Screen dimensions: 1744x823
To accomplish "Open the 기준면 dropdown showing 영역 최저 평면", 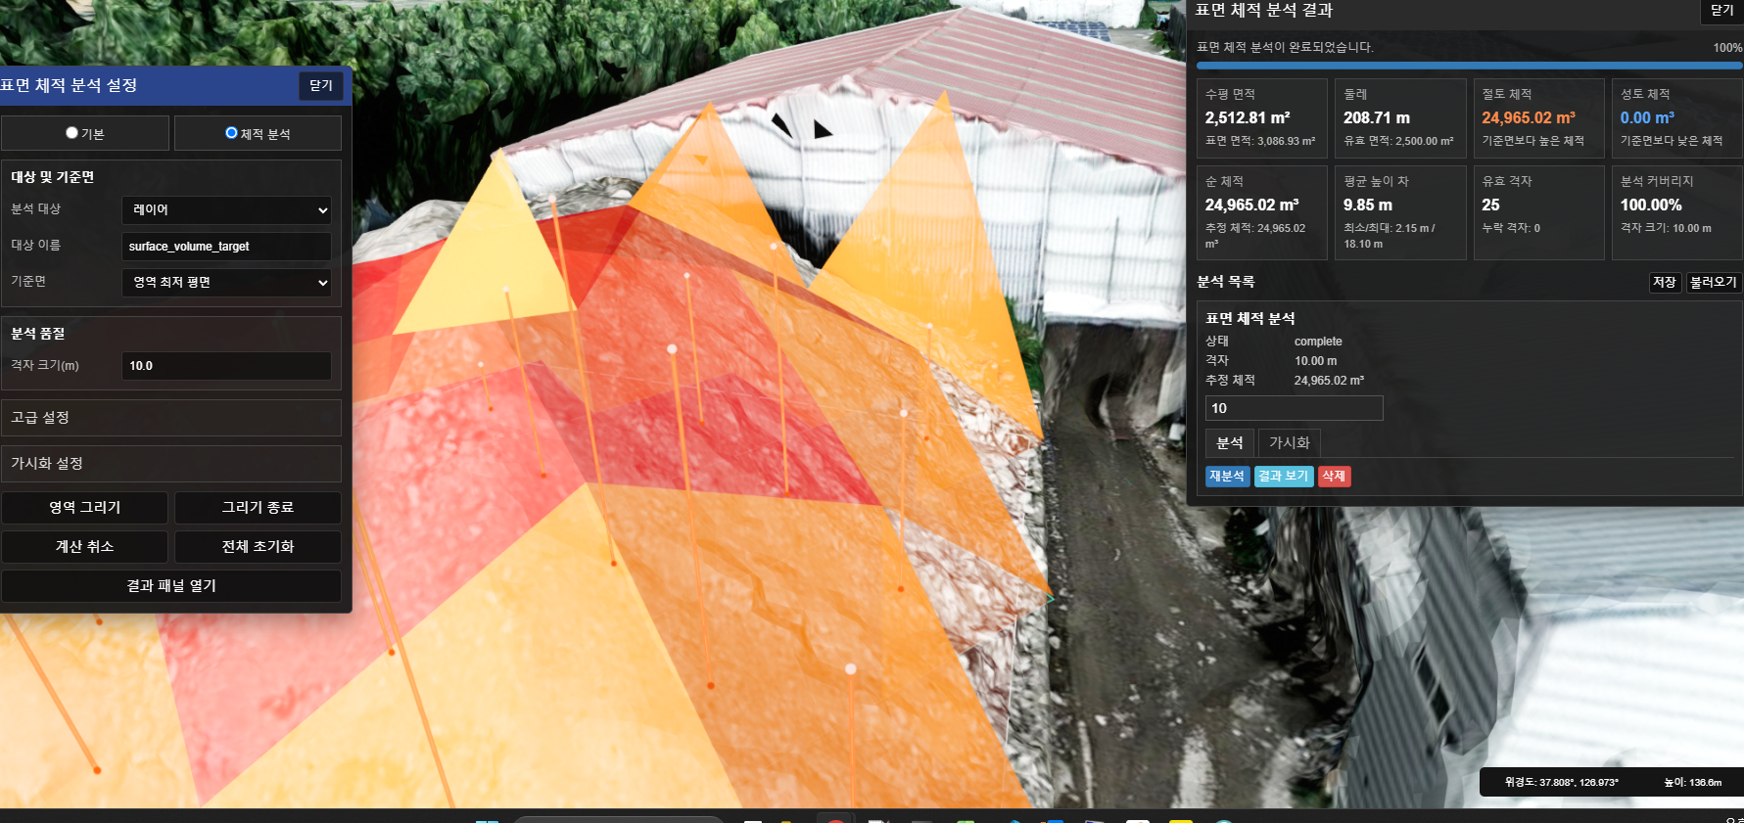I will point(226,282).
